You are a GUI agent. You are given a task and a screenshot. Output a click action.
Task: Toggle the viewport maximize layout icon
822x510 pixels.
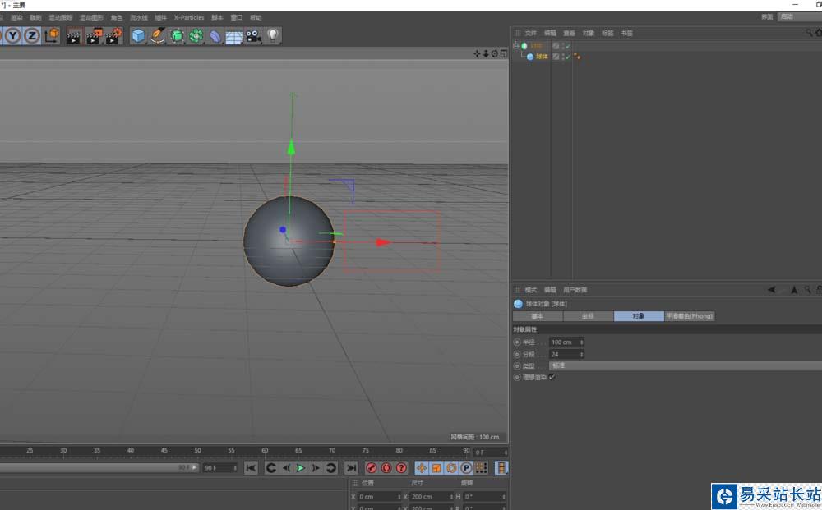pos(503,53)
